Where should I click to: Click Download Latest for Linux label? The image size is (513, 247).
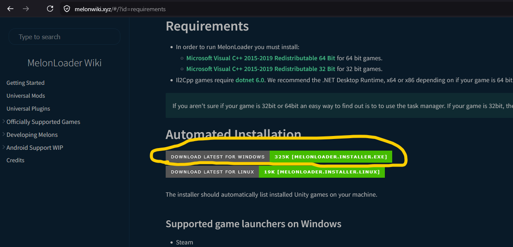(x=212, y=172)
